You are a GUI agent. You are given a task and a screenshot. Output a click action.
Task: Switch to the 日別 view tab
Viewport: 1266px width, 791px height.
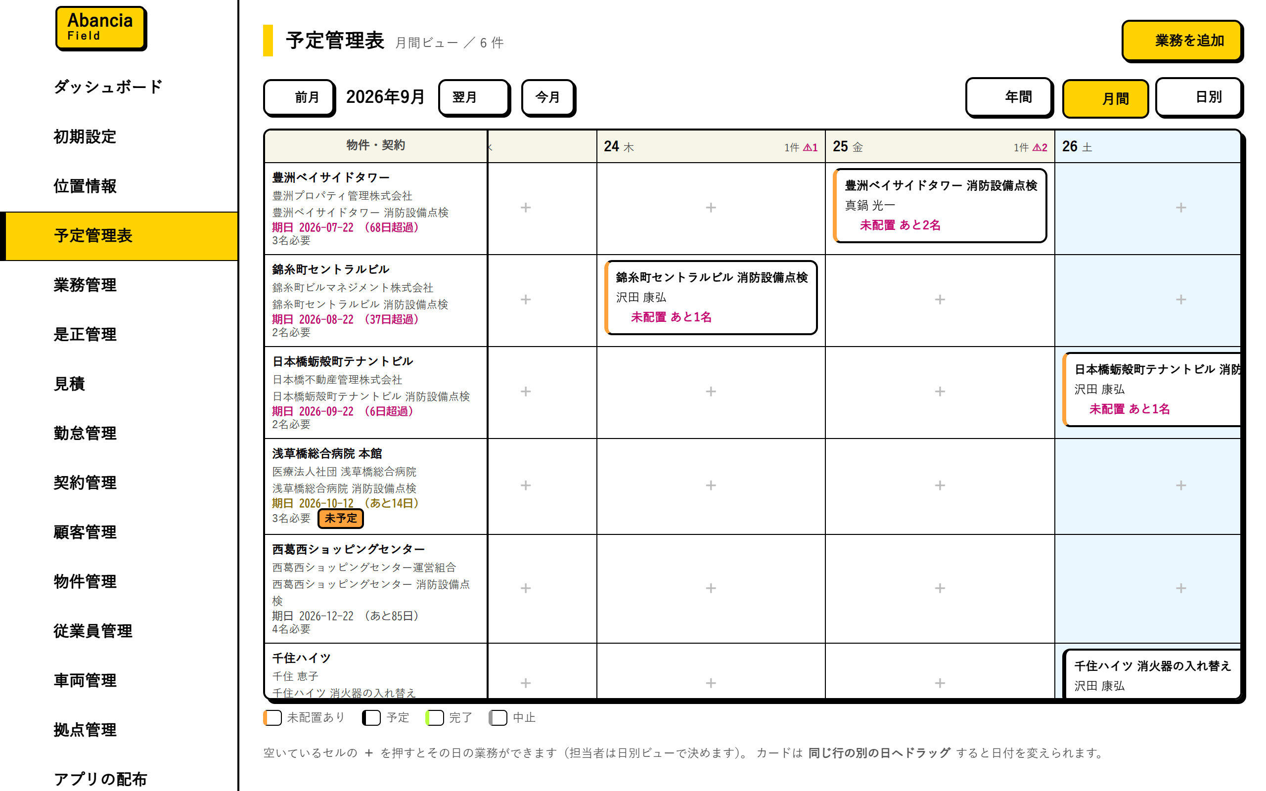click(x=1199, y=97)
